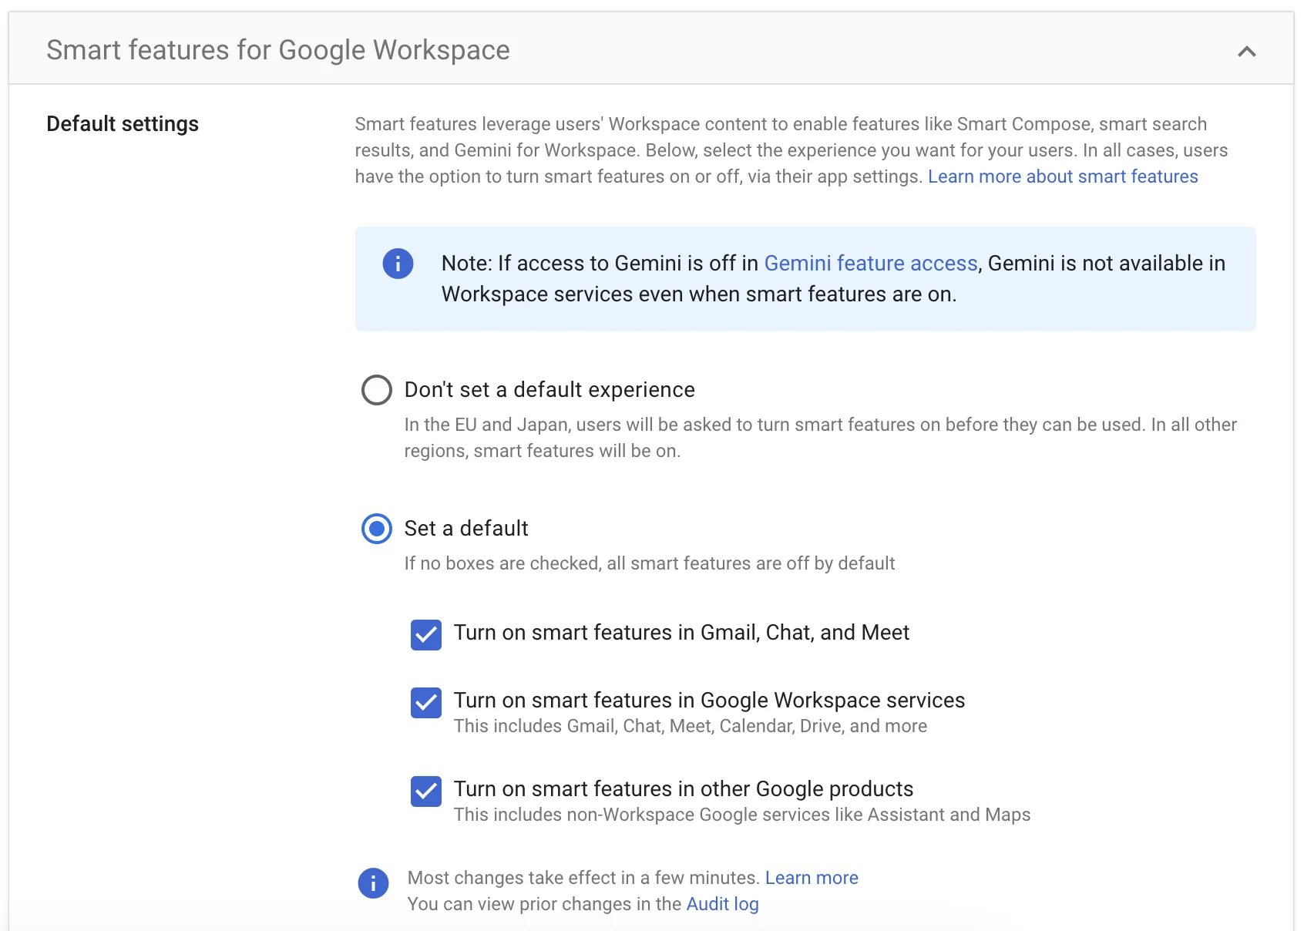The height and width of the screenshot is (931, 1304).
Task: Click the info icon in Gemini note
Action: (398, 264)
